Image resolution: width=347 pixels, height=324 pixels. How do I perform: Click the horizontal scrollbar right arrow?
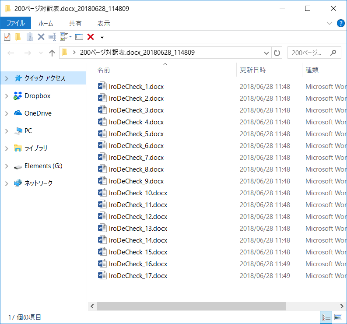[x=342, y=306]
